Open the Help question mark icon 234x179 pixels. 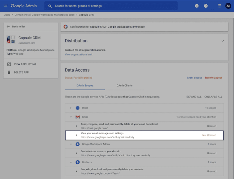tap(206, 6)
